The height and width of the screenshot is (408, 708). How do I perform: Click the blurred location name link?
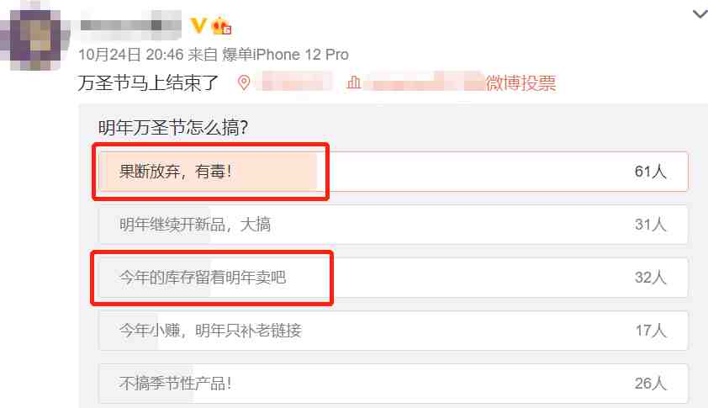(297, 82)
